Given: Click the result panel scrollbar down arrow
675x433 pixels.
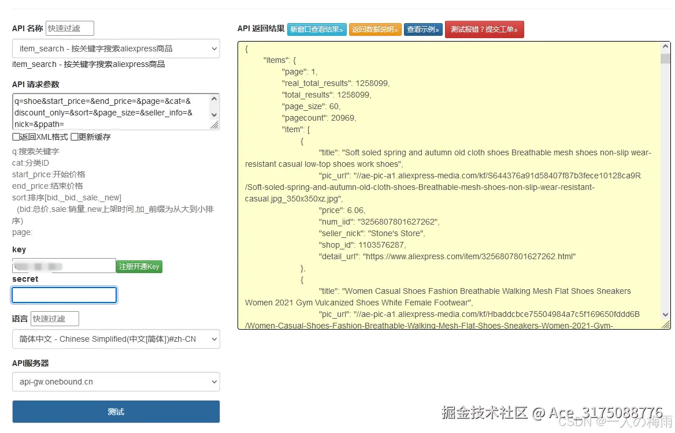Looking at the screenshot, I should point(666,313).
